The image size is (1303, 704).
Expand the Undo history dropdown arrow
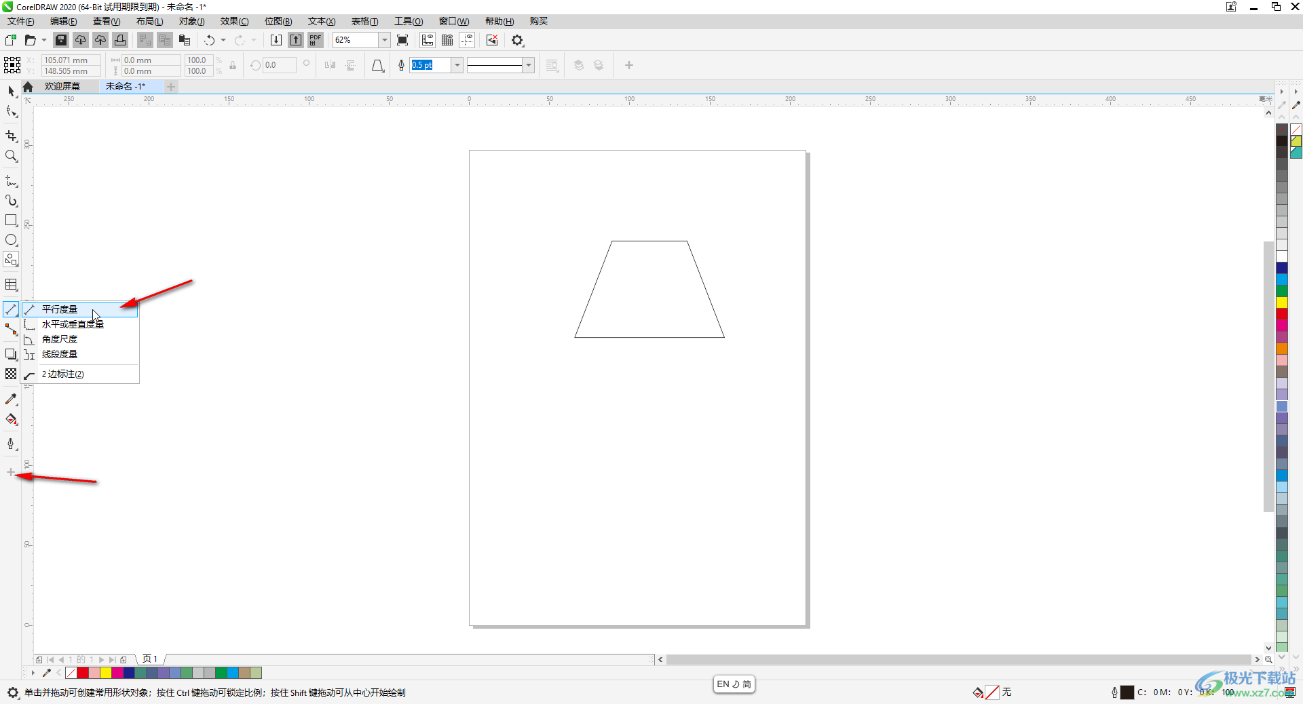click(223, 40)
